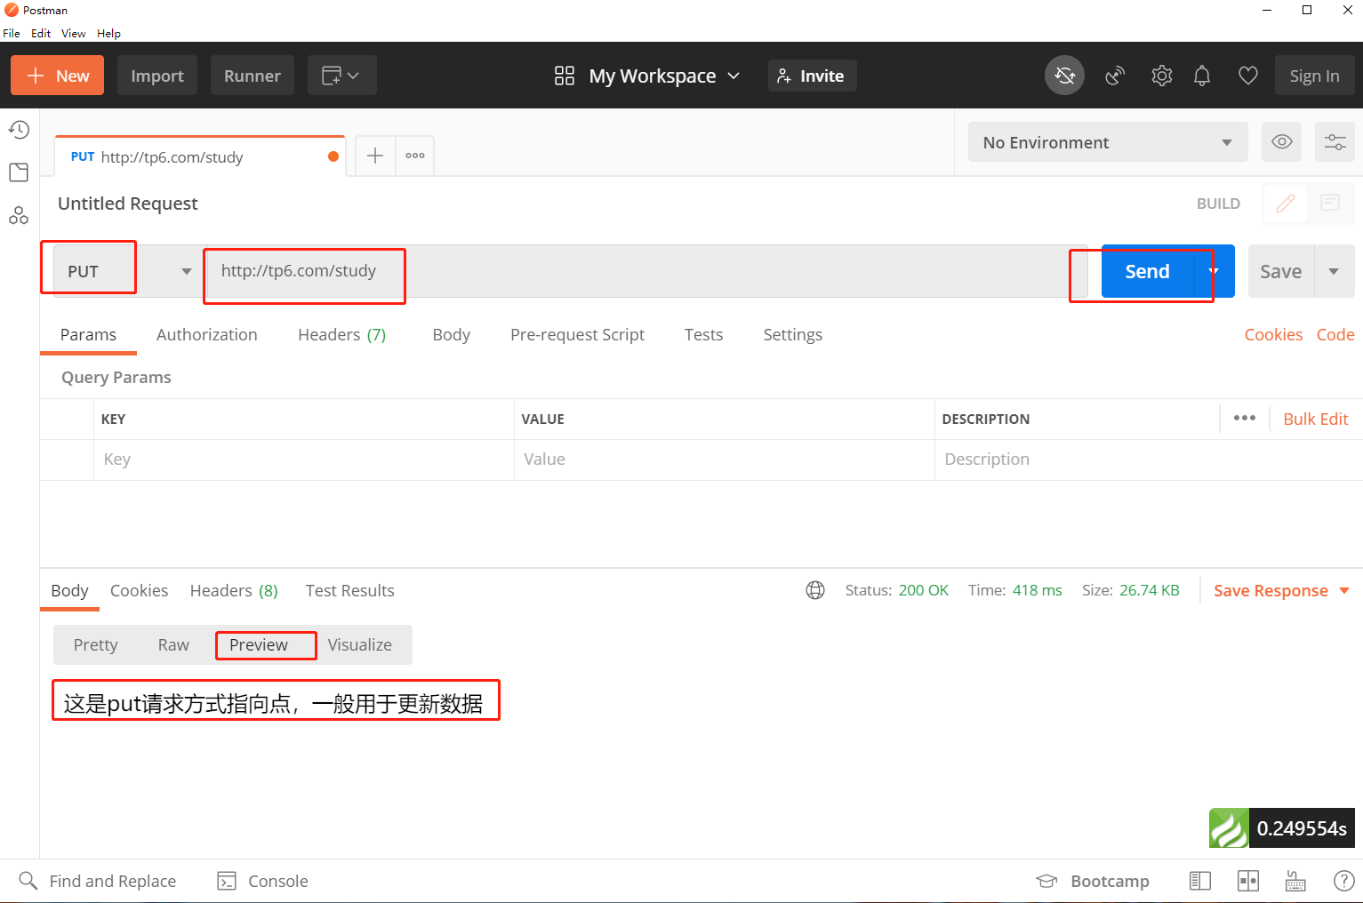
Task: Toggle the sidebar pane layout icon
Action: (1200, 881)
